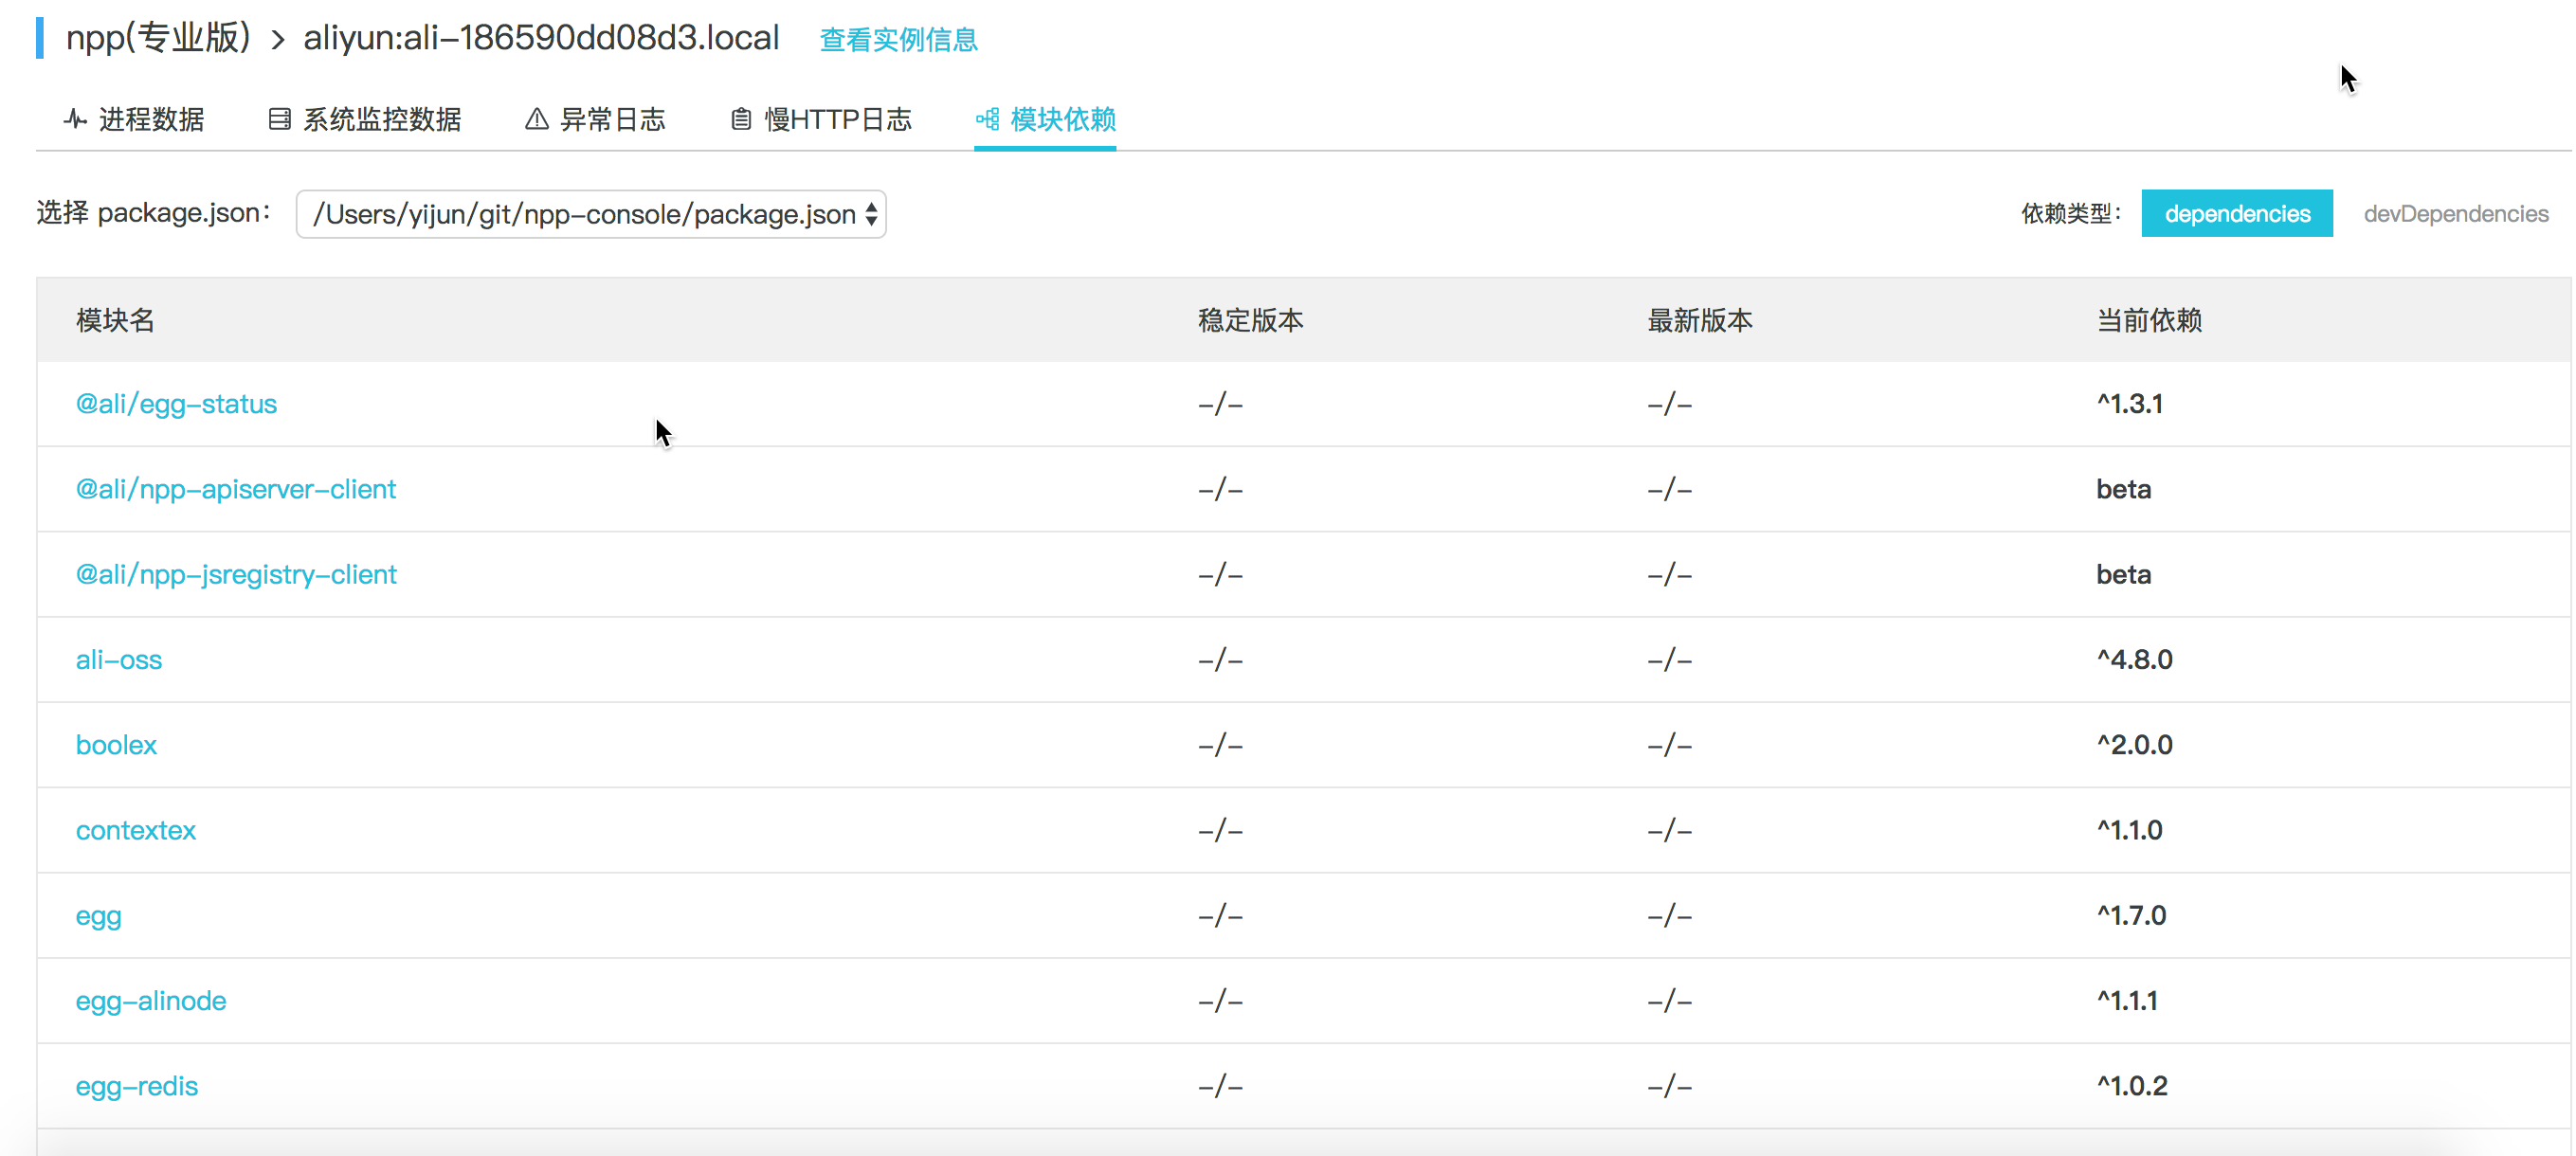Click the system monitoring data icon
Screen dimensions: 2576x1156
point(279,120)
